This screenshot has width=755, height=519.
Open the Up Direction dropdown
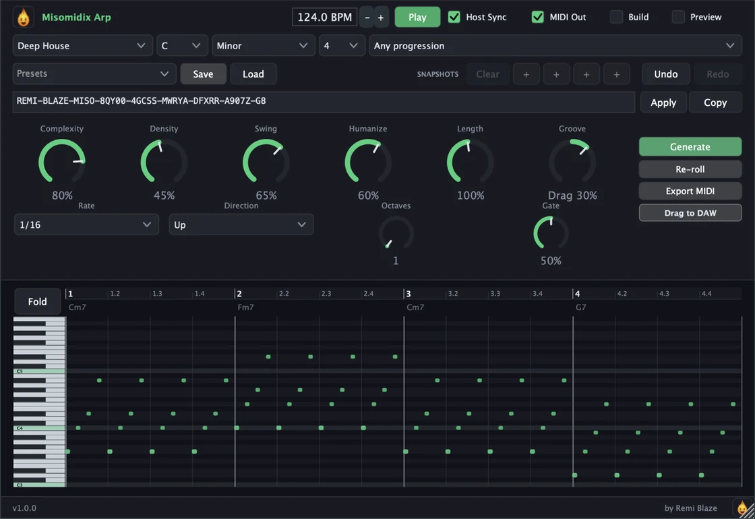click(241, 225)
